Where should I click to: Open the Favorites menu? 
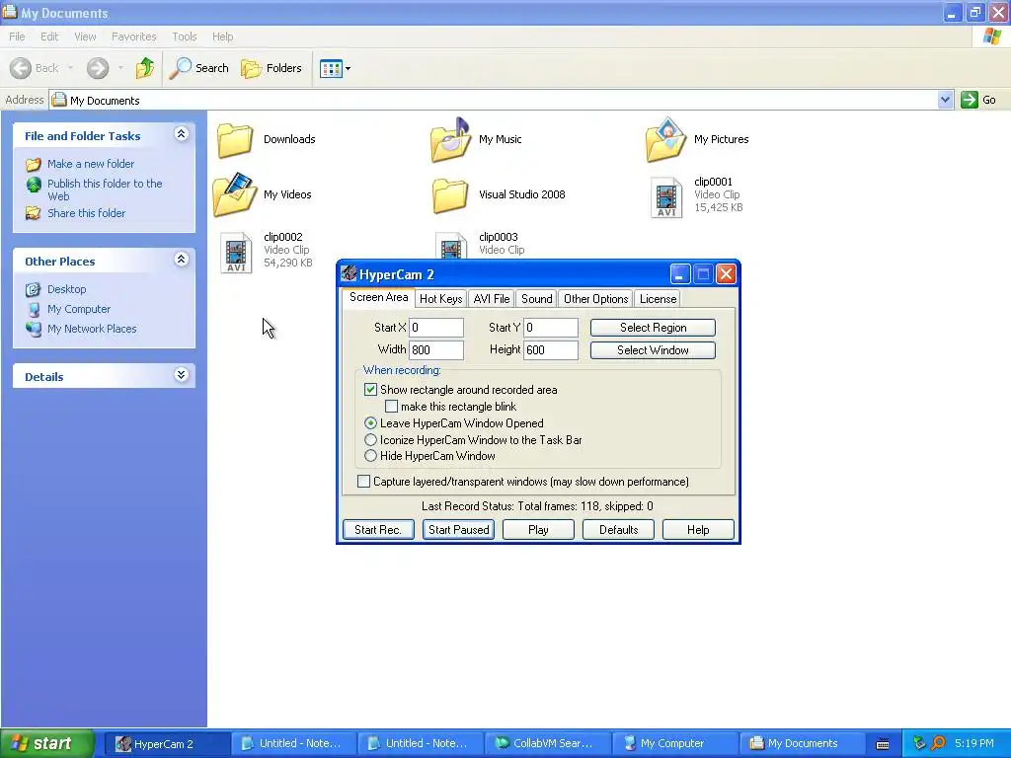point(133,37)
